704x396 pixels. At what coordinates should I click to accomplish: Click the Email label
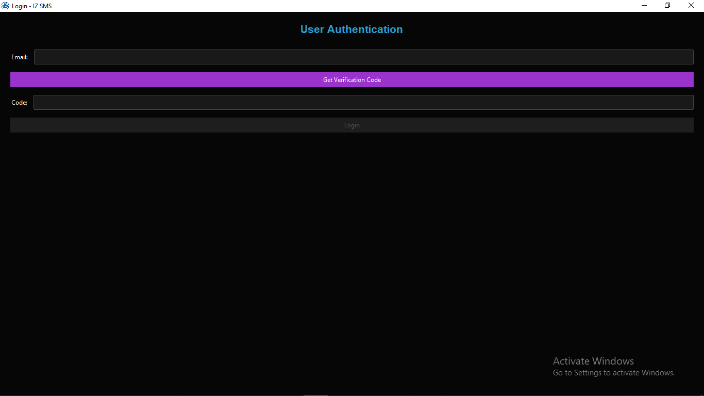[20, 57]
